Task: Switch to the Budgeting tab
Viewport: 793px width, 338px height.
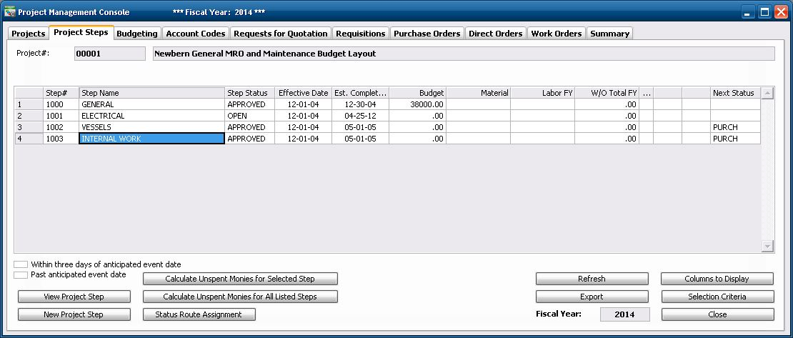Action: click(x=137, y=34)
